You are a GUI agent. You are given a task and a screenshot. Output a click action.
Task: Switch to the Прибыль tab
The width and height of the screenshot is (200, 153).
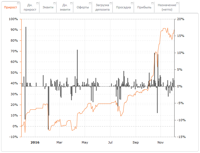point(144,8)
